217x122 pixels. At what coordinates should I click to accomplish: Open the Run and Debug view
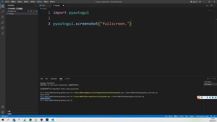(x=3, y=22)
